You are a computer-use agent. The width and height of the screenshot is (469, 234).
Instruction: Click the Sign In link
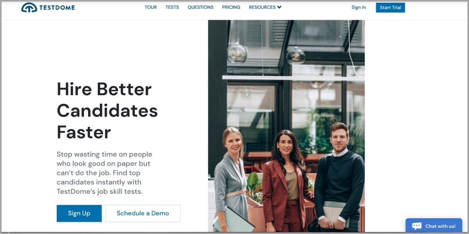click(x=359, y=7)
